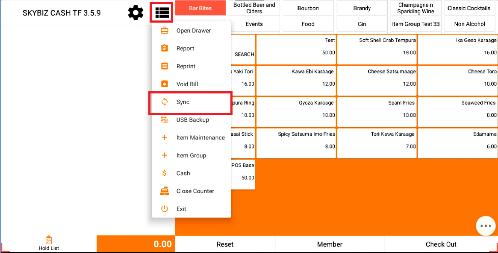Screen dimensions: 498x253
Task: Click the Sync arrows icon
Action: 165,102
